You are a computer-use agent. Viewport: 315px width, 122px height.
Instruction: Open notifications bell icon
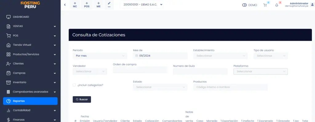tap(277, 5)
